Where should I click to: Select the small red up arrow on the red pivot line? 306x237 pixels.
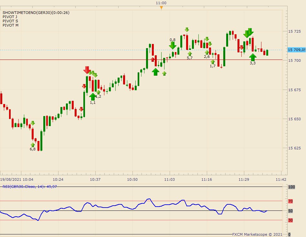click(x=153, y=59)
